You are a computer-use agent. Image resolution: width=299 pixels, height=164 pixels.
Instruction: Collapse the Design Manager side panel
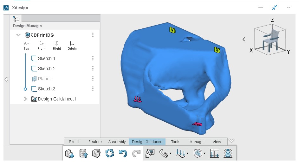click(6, 79)
